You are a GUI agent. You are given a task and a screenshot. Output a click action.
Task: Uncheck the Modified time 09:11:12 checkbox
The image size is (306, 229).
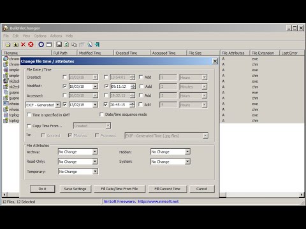(106, 86)
